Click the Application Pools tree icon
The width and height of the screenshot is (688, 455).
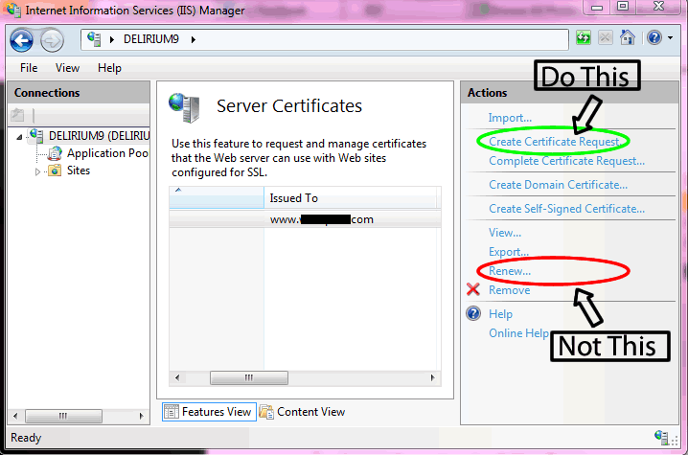(x=55, y=153)
